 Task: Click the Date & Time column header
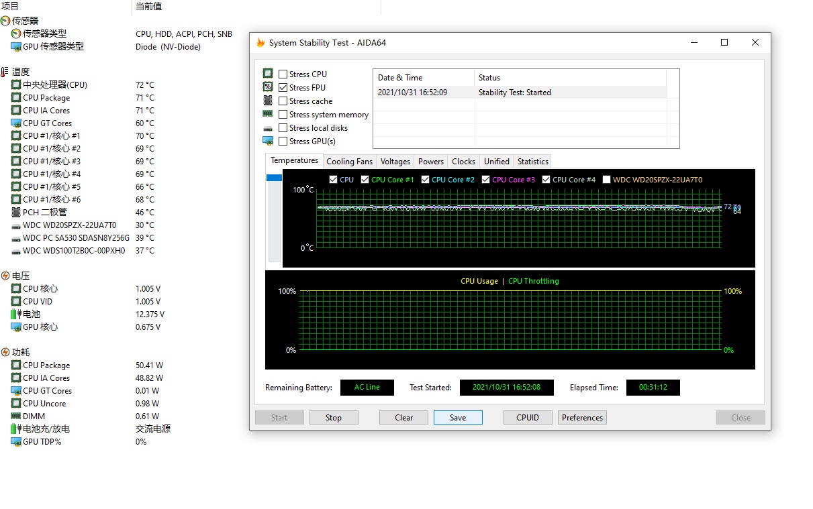coord(424,77)
